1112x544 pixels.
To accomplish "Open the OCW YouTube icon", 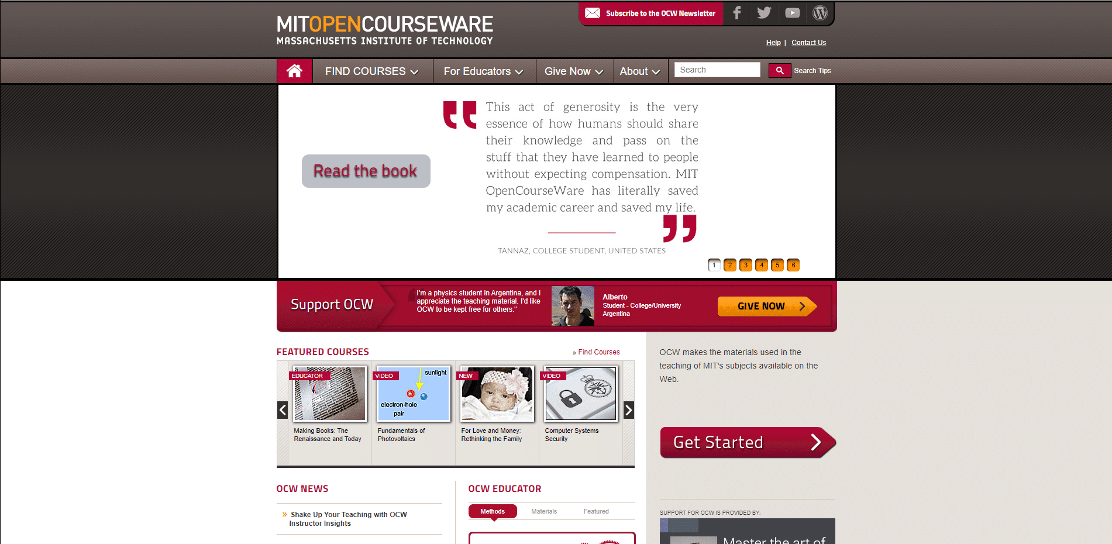I will click(x=792, y=13).
